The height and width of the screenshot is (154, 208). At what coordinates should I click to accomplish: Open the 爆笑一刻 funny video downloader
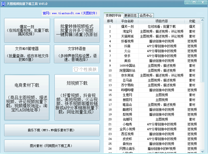pyautogui.click(x=27, y=30)
